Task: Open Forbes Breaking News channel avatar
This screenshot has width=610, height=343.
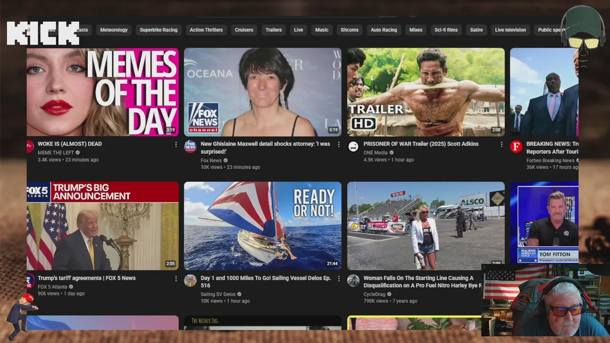Action: [x=516, y=147]
